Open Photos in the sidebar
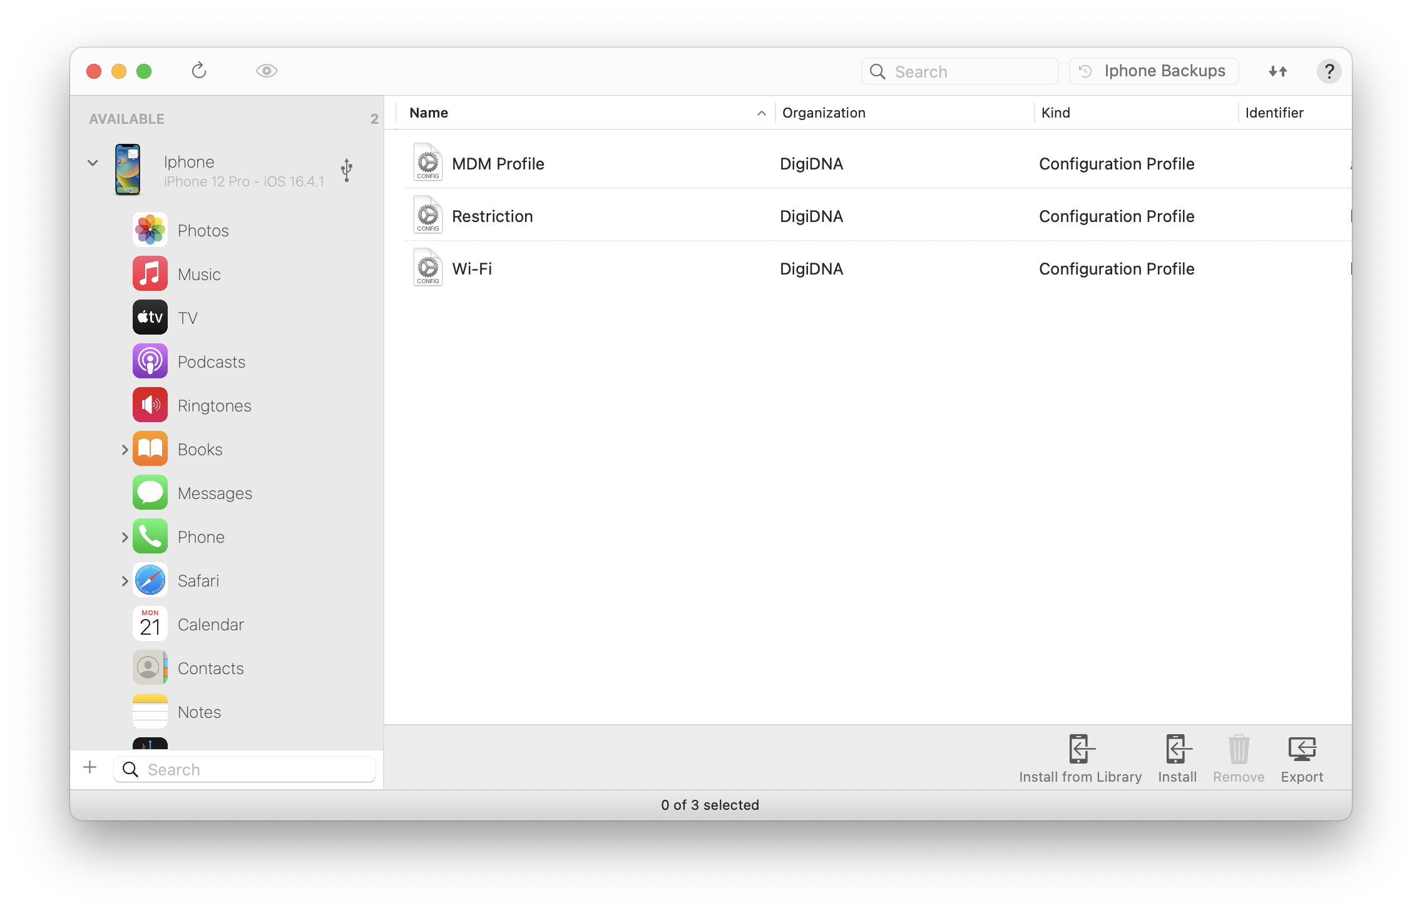 coord(150,230)
